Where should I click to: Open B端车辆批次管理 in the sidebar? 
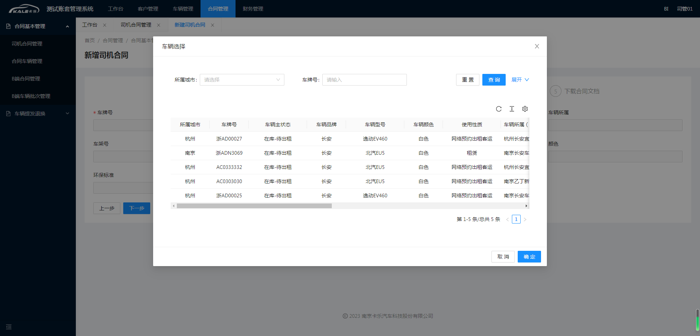pos(38,96)
